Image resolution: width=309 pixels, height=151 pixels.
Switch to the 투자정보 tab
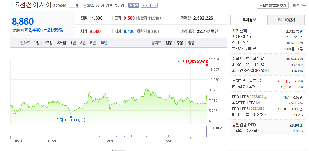[249, 20]
